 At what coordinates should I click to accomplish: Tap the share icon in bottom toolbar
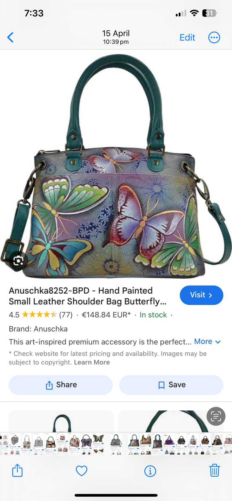coord(17,470)
